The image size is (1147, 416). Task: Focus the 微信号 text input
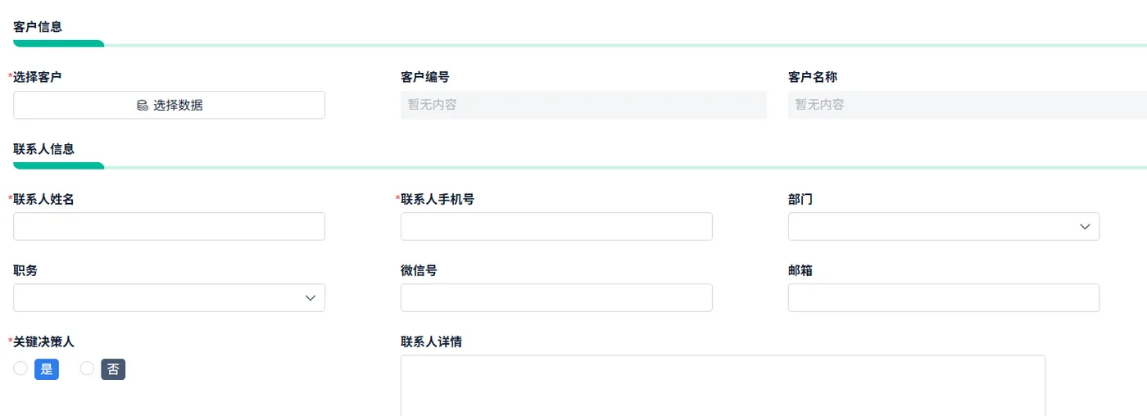(556, 298)
